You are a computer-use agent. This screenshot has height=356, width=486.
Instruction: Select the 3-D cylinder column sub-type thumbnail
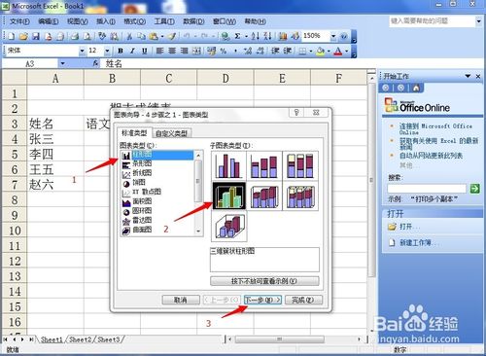tap(228, 226)
